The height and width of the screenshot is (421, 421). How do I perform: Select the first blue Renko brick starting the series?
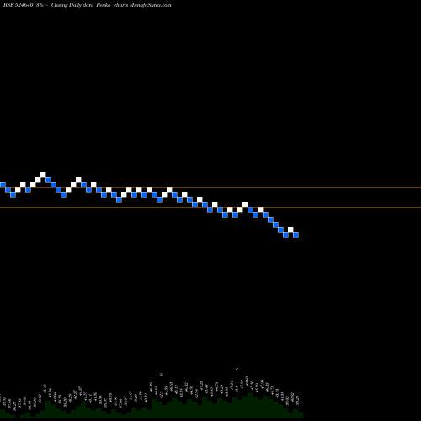point(3,184)
